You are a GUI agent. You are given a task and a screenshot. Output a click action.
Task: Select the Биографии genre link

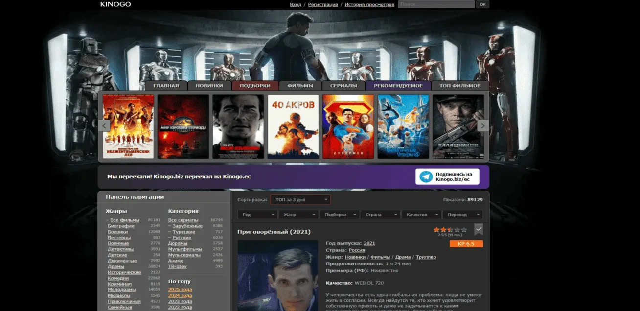(121, 226)
